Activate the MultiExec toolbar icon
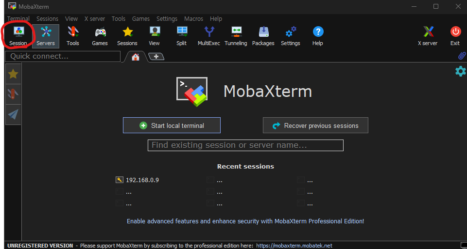 pyautogui.click(x=209, y=36)
